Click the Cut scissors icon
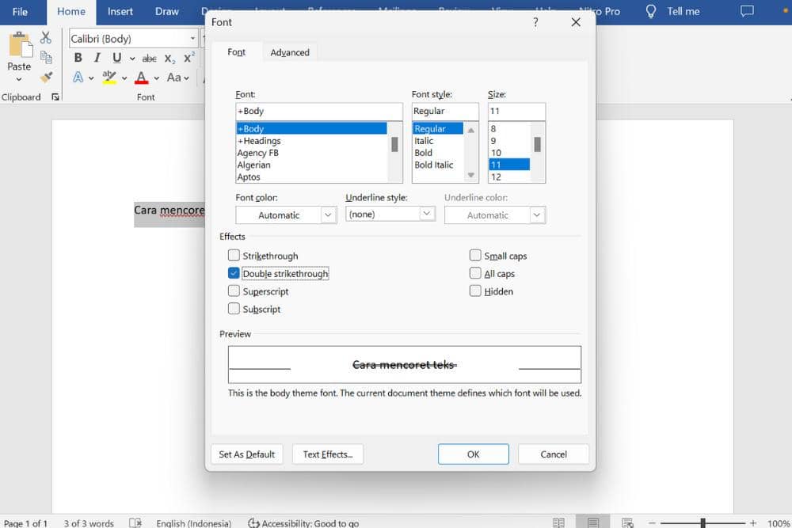The image size is (792, 528). pyautogui.click(x=45, y=37)
